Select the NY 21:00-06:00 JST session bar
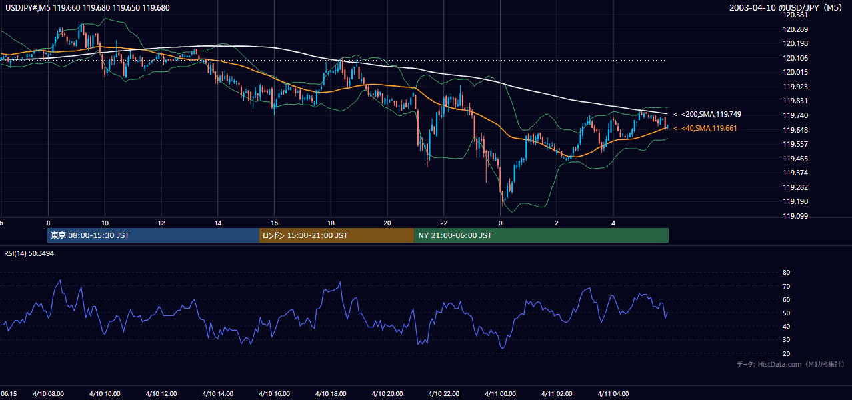The image size is (852, 400). 541,235
